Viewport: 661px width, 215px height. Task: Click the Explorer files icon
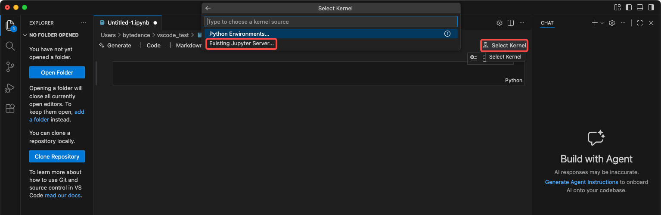point(10,25)
